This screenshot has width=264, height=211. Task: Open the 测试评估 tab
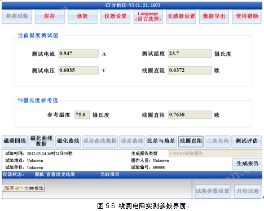pos(247,141)
